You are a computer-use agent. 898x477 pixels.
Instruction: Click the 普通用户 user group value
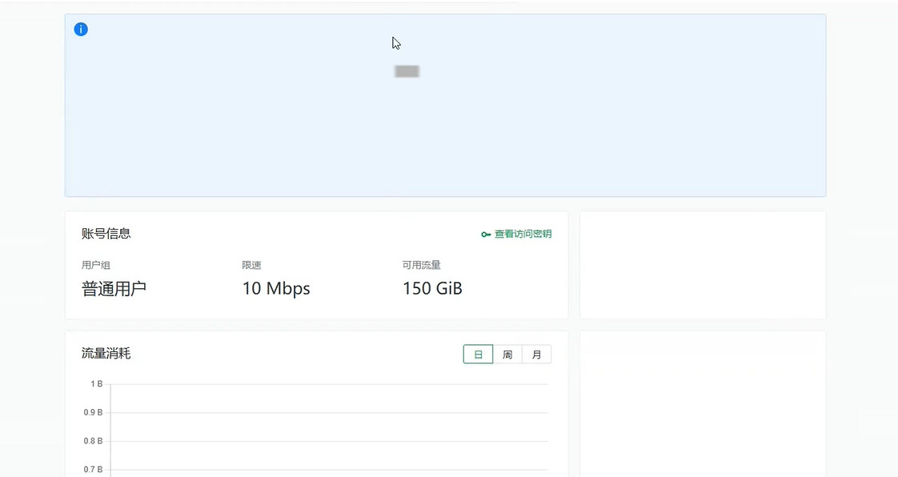(114, 289)
